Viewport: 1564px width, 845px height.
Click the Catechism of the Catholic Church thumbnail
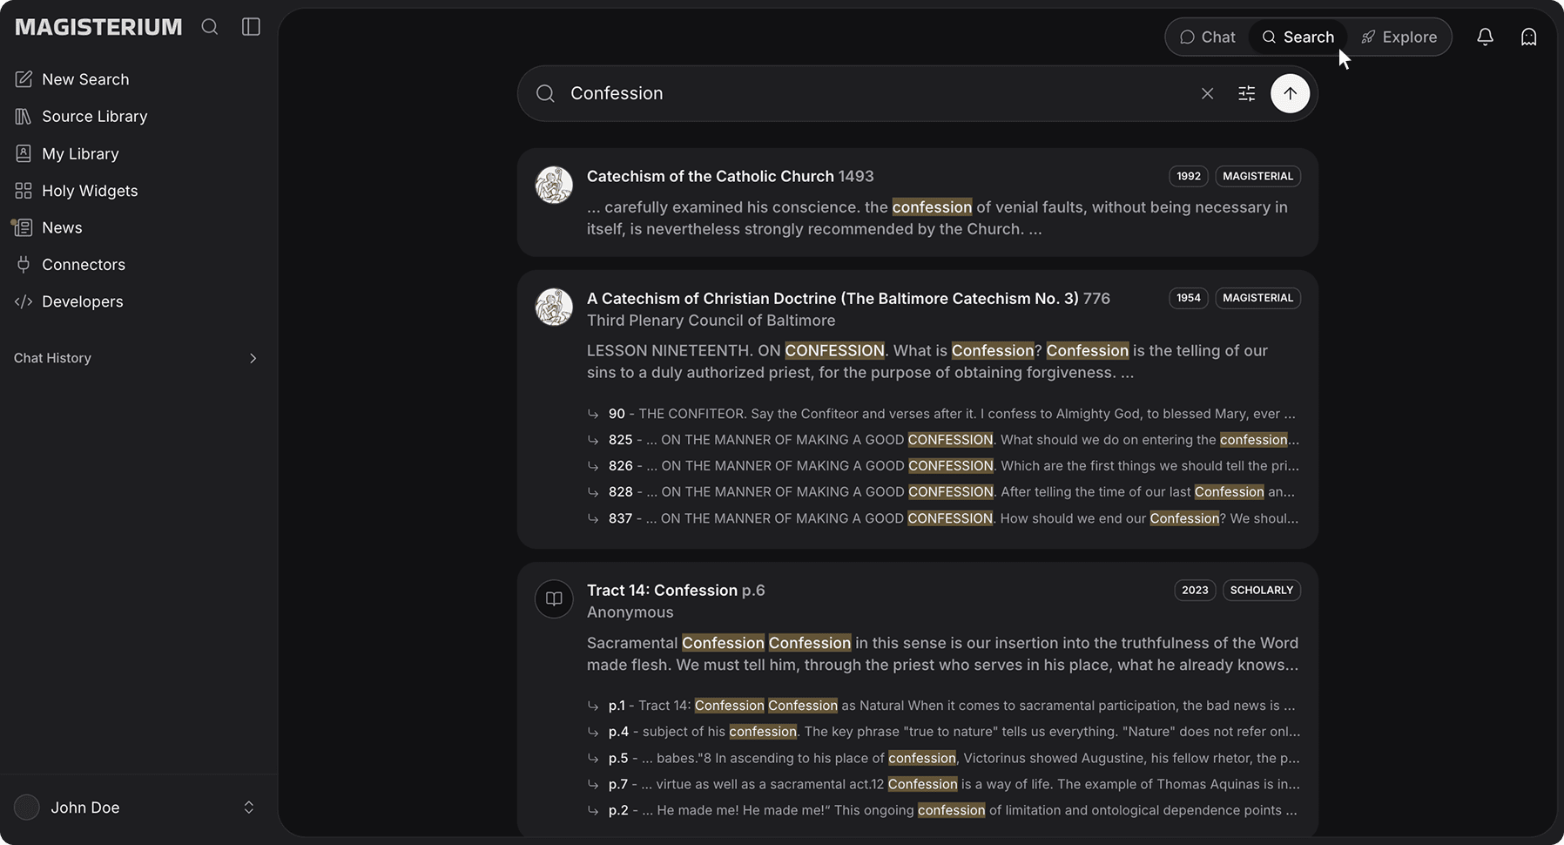coord(554,185)
